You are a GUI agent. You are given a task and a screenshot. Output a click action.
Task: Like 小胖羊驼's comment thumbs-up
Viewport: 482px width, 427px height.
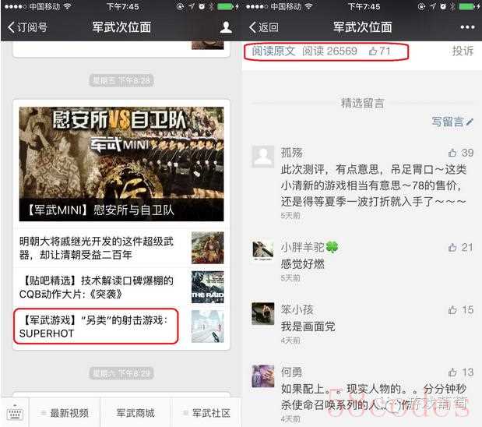coord(452,247)
